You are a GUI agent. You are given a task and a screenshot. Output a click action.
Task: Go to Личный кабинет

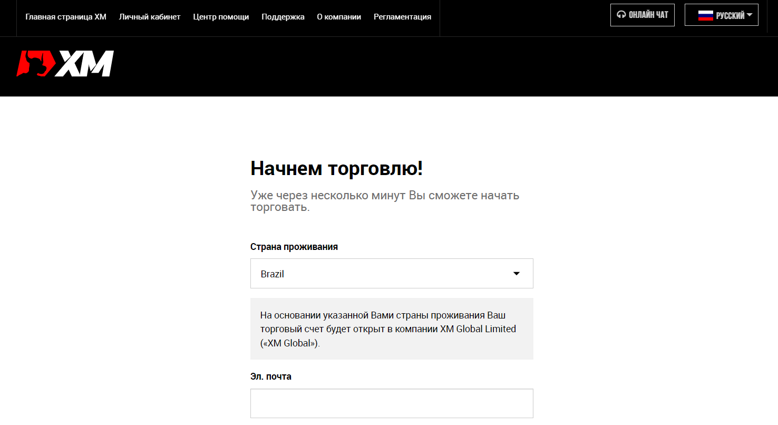click(150, 17)
